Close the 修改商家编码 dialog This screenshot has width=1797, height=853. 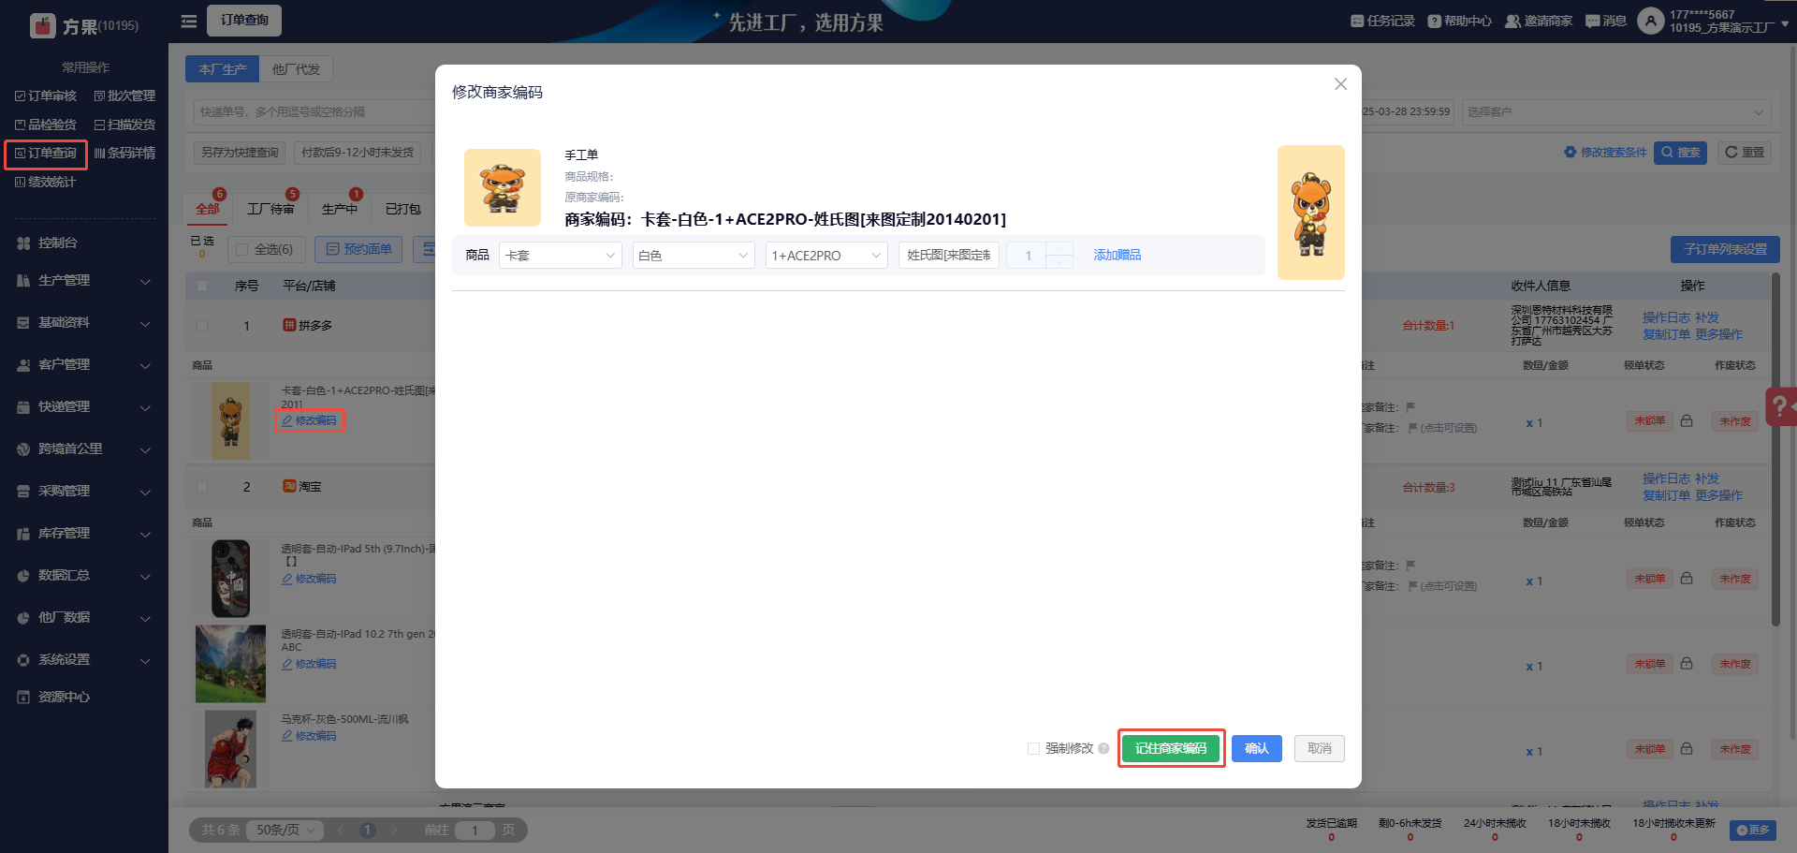(x=1340, y=84)
